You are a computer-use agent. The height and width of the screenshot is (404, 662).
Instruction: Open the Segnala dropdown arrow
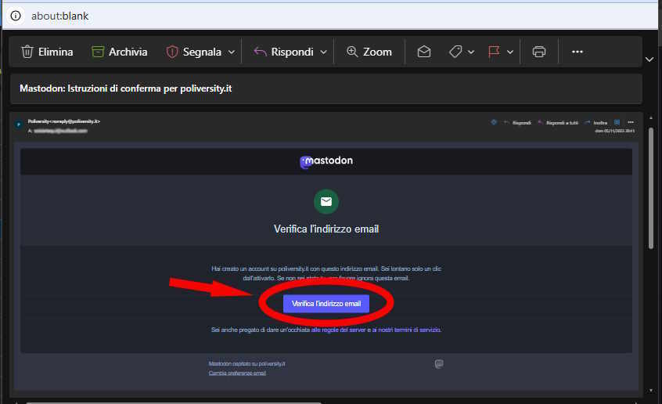pyautogui.click(x=232, y=52)
